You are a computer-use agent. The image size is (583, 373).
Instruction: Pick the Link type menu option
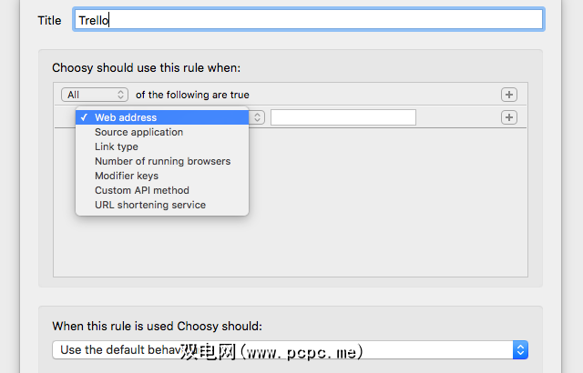point(117,146)
